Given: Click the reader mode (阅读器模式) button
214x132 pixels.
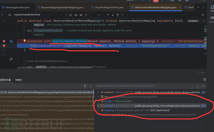Looking at the screenshot, I should click(193, 21).
